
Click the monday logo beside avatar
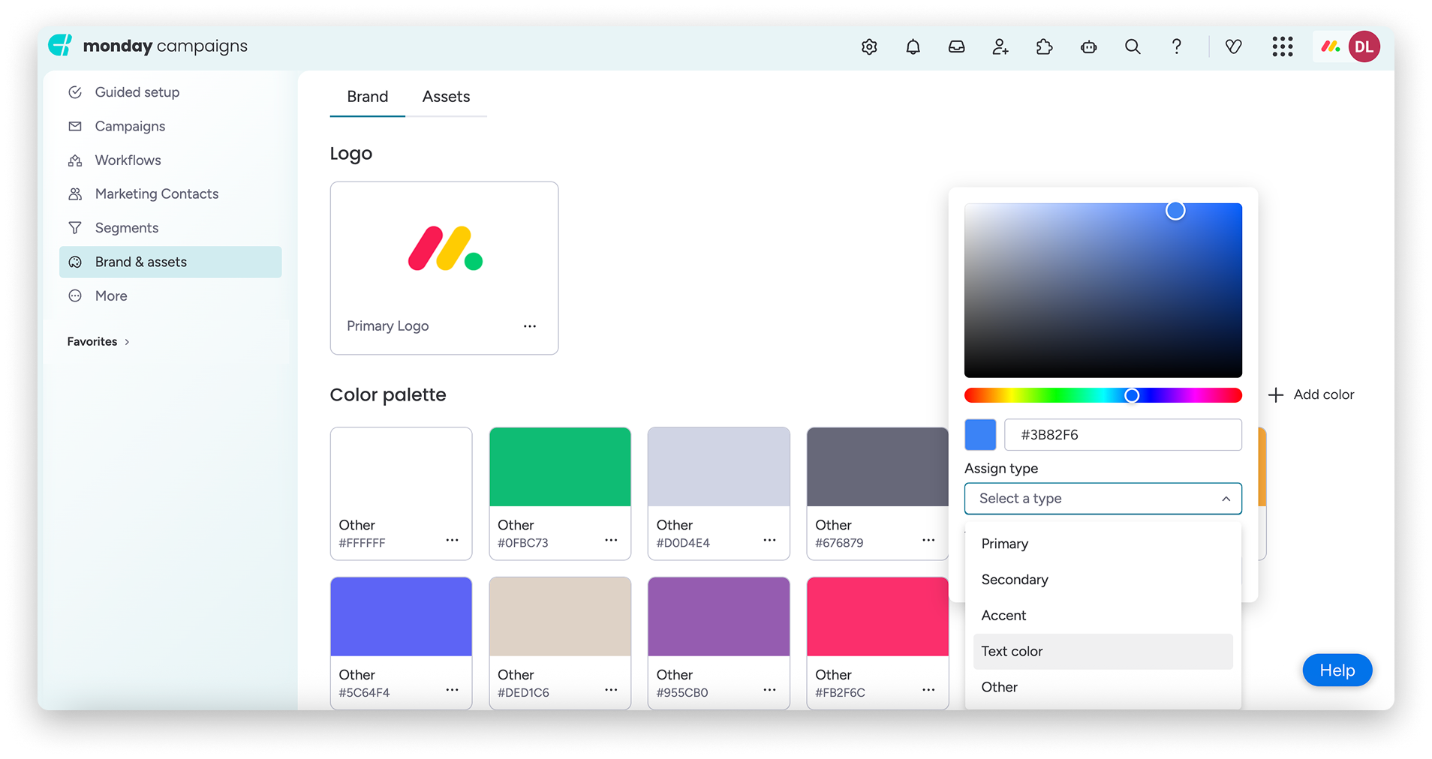tap(1331, 46)
